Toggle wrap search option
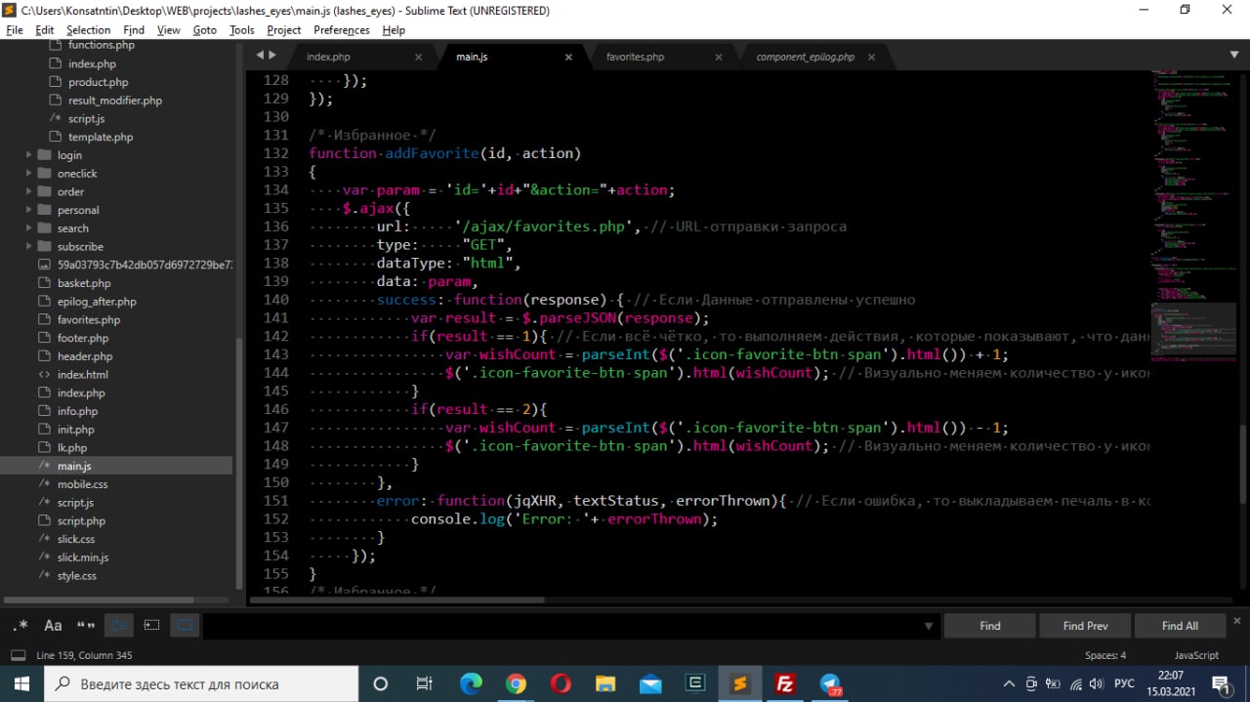This screenshot has width=1250, height=702. [x=119, y=626]
